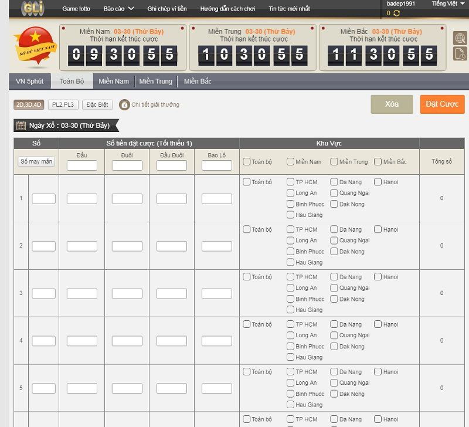Check TP HCM in row 5
The width and height of the screenshot is (469, 427).
click(x=290, y=372)
